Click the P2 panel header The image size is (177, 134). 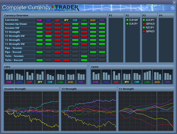click(x=132, y=15)
